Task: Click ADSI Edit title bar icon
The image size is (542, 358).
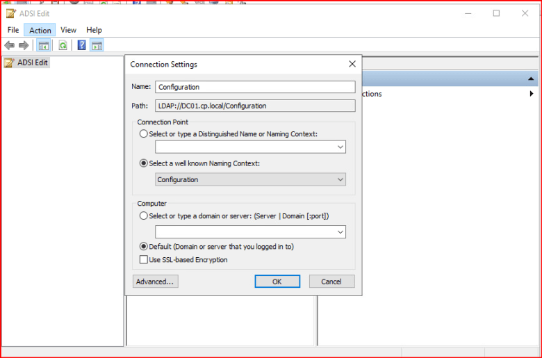Action: tap(11, 13)
